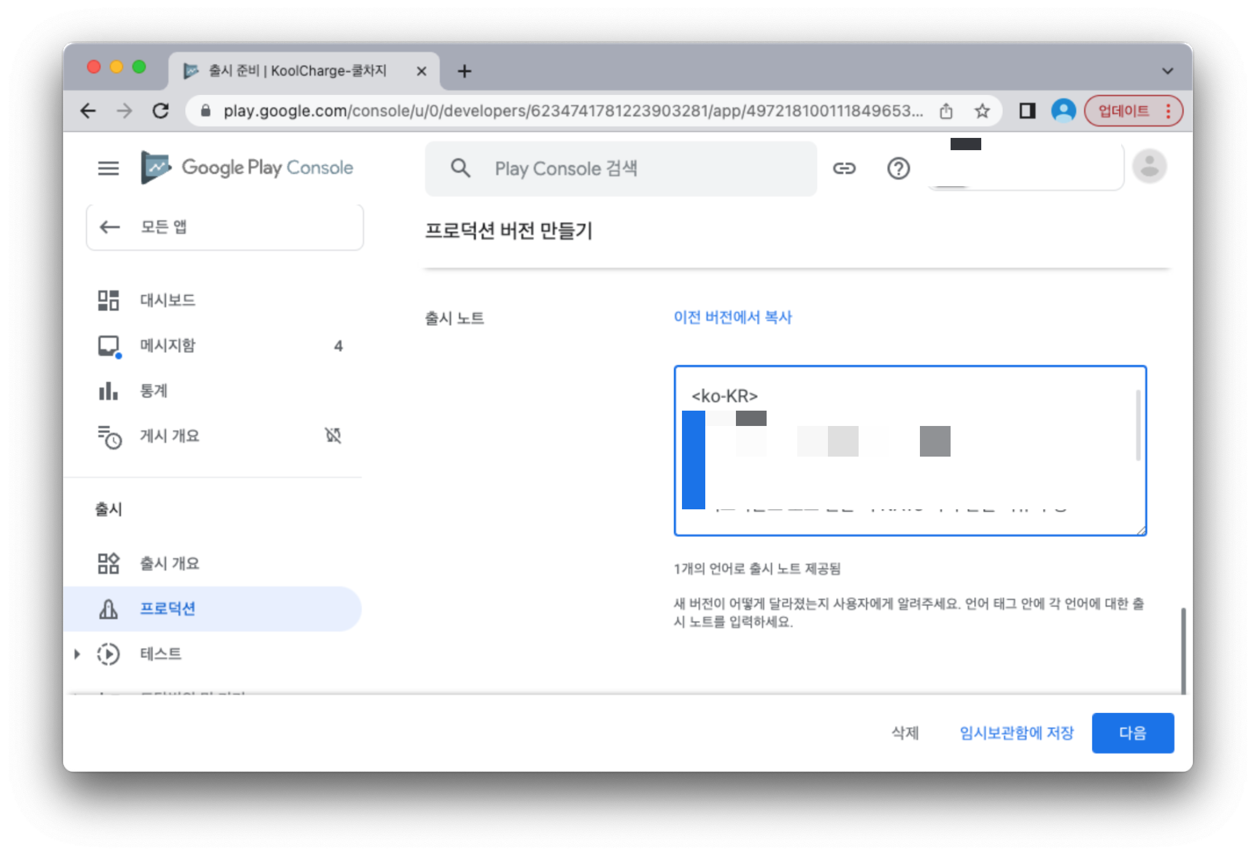
Task: Click 임시보관함에 저장 button
Action: pyautogui.click(x=1016, y=733)
